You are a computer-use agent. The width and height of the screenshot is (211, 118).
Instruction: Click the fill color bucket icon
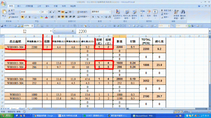[41, 17]
